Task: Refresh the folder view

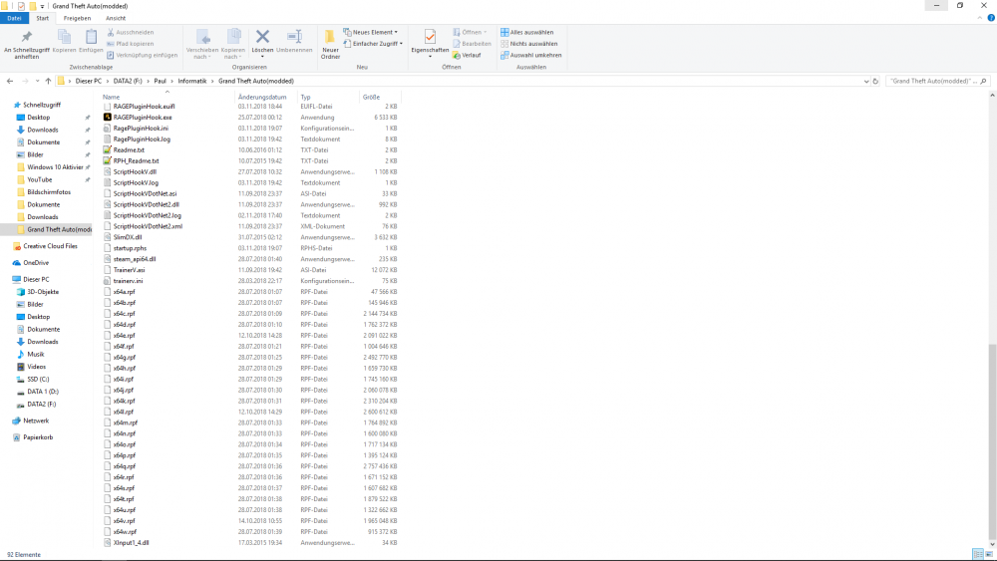Action: point(875,81)
